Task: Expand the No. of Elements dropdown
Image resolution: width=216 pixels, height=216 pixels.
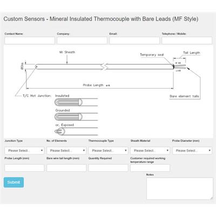Action: point(66,151)
